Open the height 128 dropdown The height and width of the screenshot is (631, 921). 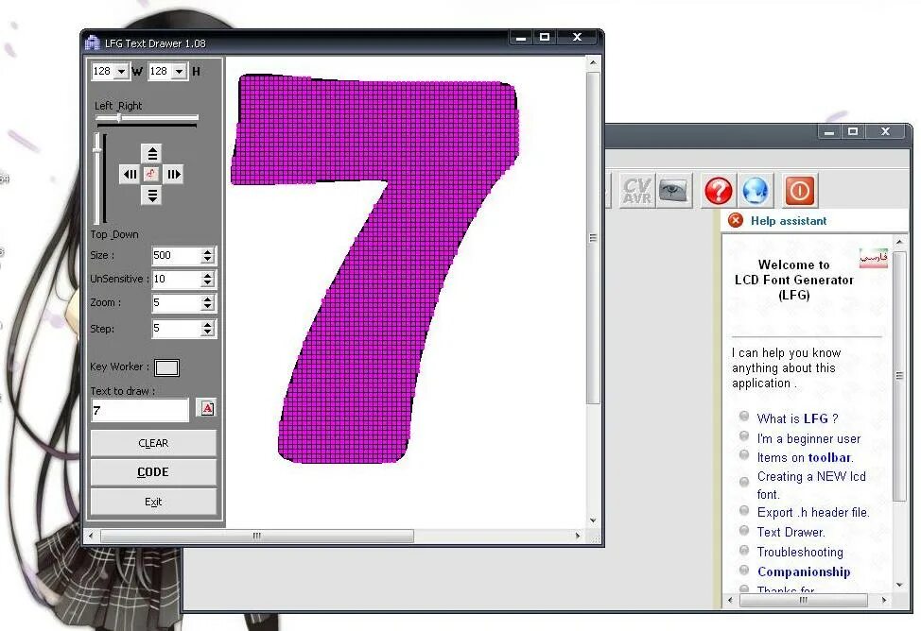click(179, 72)
